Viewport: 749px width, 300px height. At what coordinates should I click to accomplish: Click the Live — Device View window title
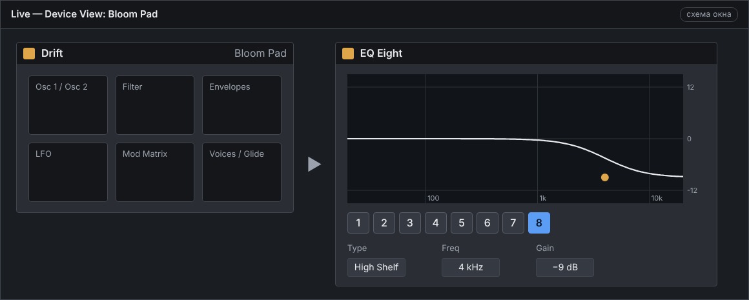point(85,14)
